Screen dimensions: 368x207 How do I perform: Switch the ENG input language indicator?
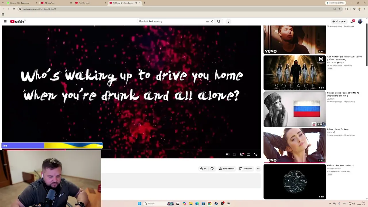[345, 204]
